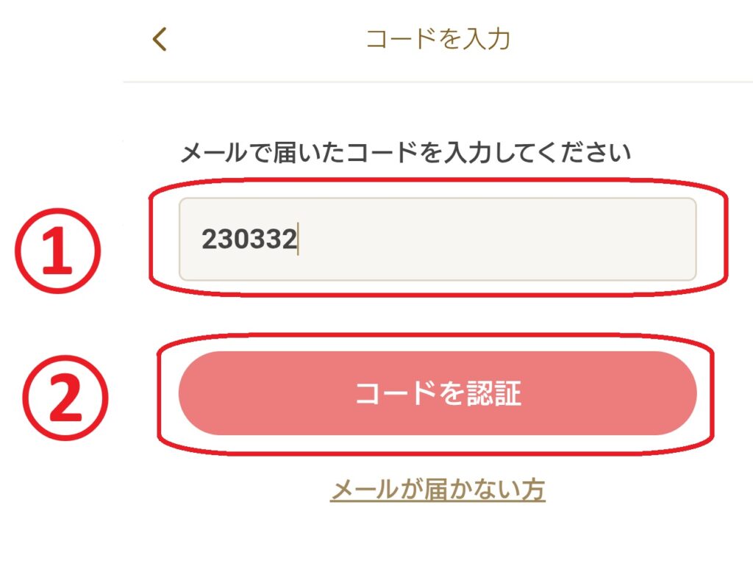Return to previous screen via back arrow
This screenshot has width=753, height=563.
click(x=160, y=39)
